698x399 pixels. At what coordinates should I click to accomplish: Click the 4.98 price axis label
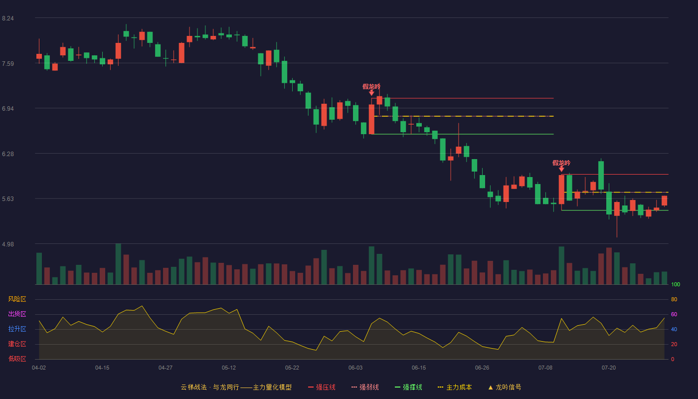(x=7, y=244)
